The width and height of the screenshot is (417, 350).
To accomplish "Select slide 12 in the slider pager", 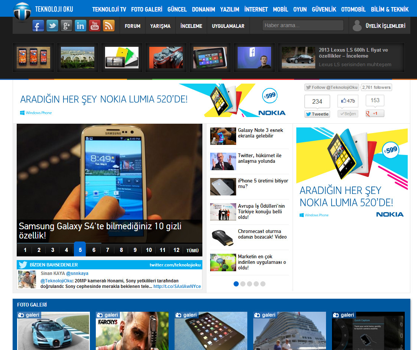I will [176, 250].
